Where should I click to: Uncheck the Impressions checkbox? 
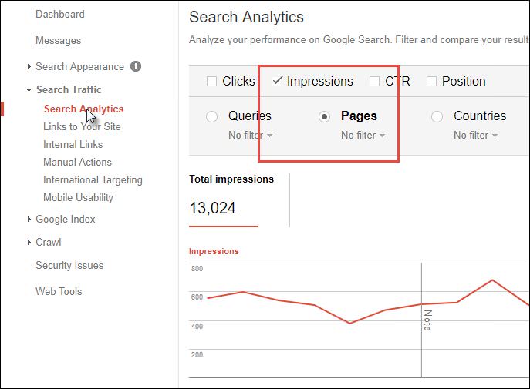tap(277, 80)
